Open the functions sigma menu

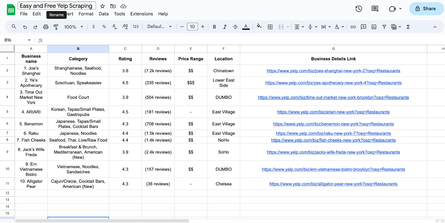408,27
